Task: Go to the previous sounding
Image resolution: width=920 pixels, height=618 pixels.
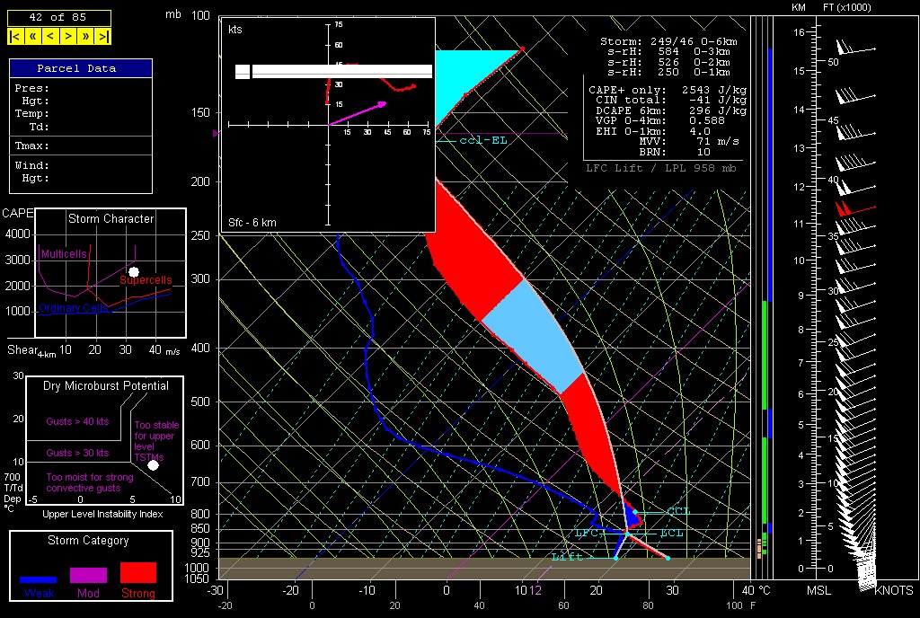Action: click(x=49, y=36)
